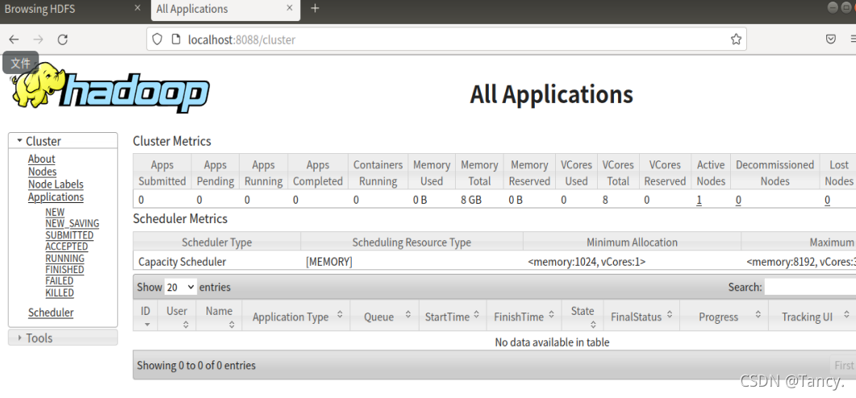856x398 pixels.
Task: Click the Lost Nodes count 0
Action: click(x=827, y=200)
